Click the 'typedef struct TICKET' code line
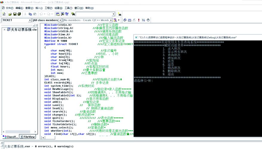 61,44
